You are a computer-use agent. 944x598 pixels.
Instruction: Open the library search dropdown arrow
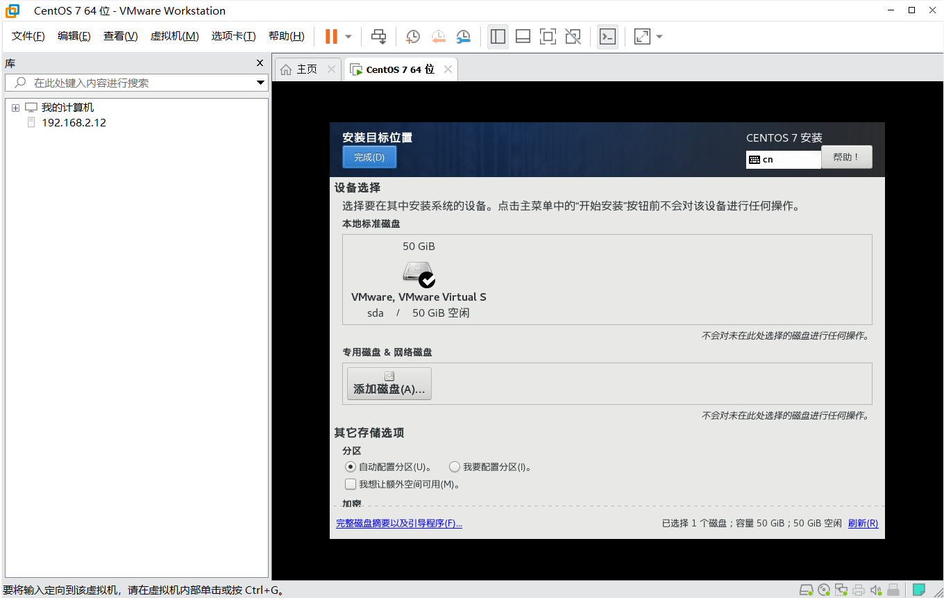click(x=261, y=83)
